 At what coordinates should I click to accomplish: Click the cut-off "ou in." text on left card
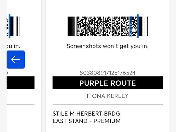13,46
